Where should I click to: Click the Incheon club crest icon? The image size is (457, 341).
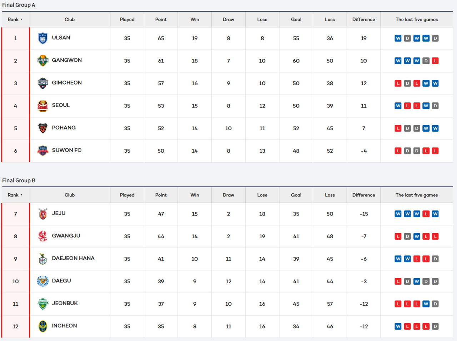[x=43, y=326]
